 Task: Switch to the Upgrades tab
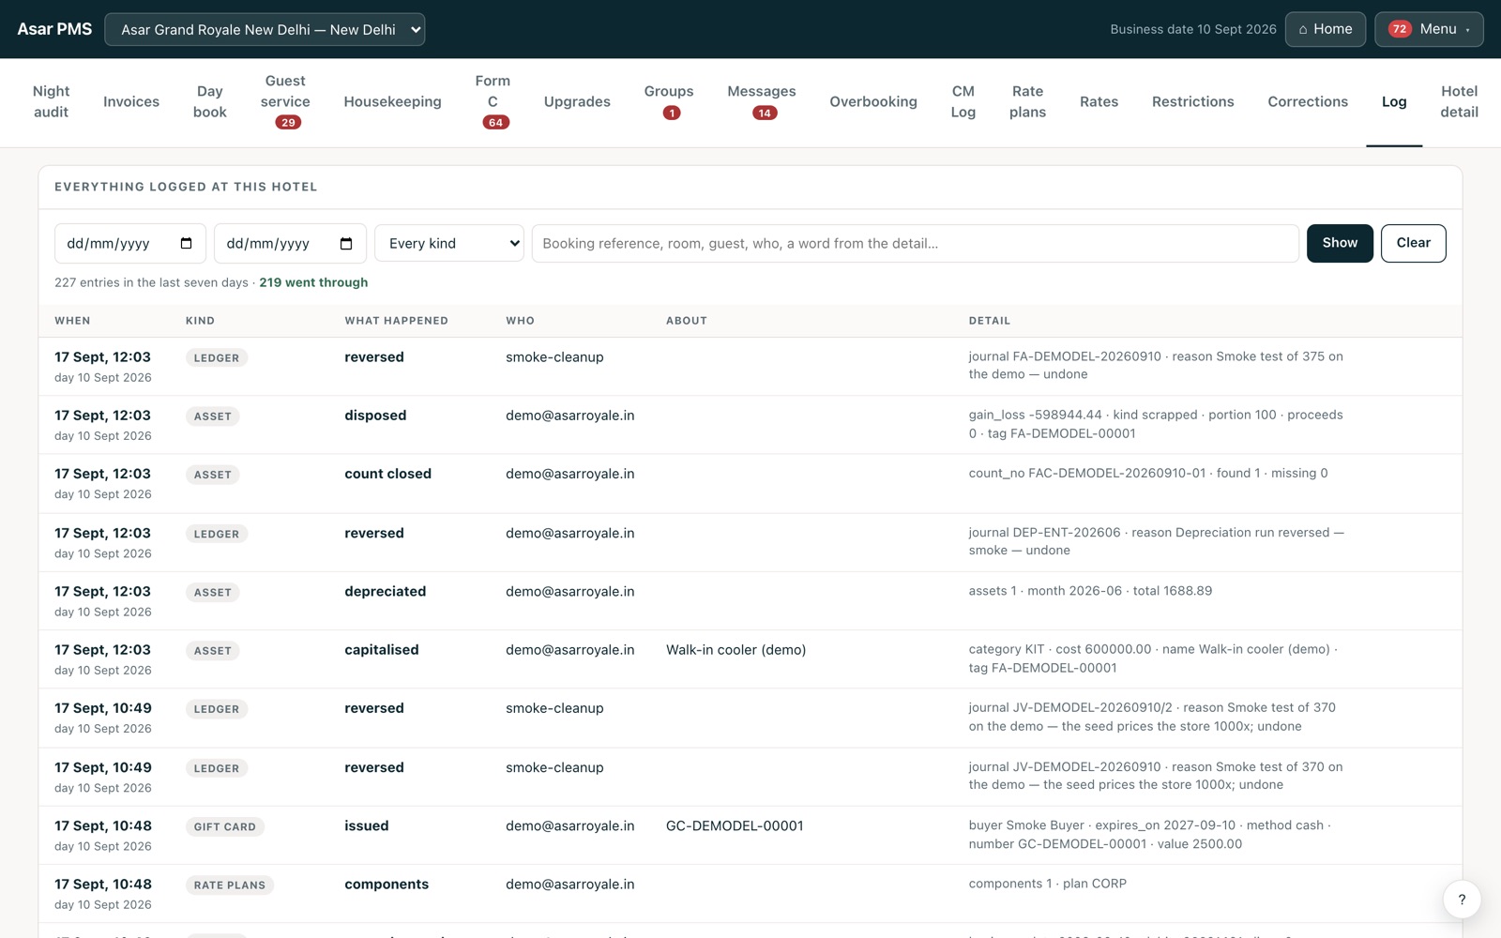577,101
